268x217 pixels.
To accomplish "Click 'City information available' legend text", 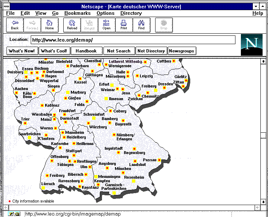I will click(x=33, y=201).
